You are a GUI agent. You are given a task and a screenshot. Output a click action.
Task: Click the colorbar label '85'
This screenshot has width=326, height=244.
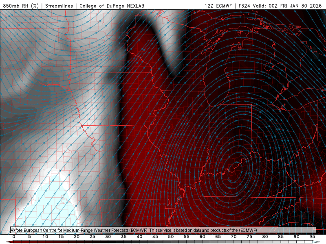pyautogui.click(x=281, y=237)
